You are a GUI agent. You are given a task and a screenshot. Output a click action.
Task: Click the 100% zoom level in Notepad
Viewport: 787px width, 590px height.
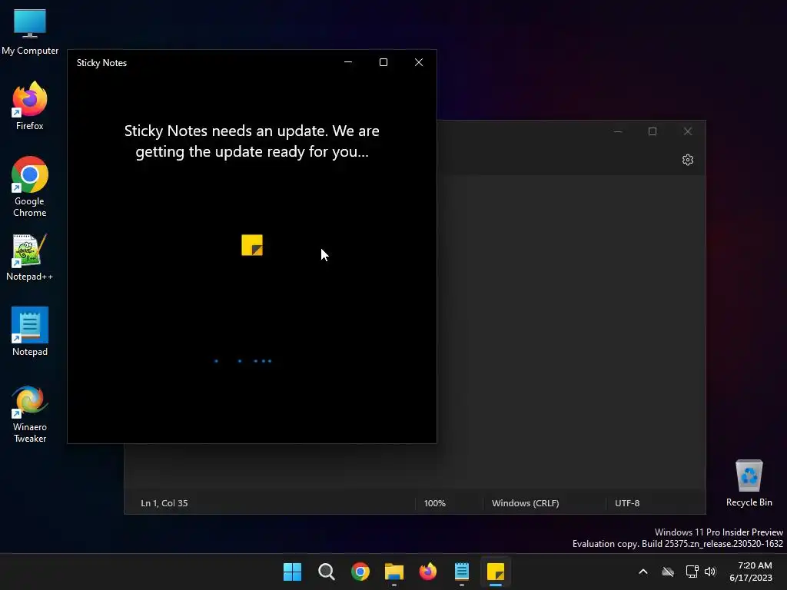pos(435,503)
